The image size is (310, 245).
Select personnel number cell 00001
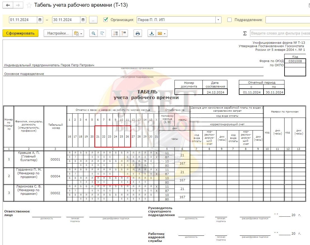point(55,159)
